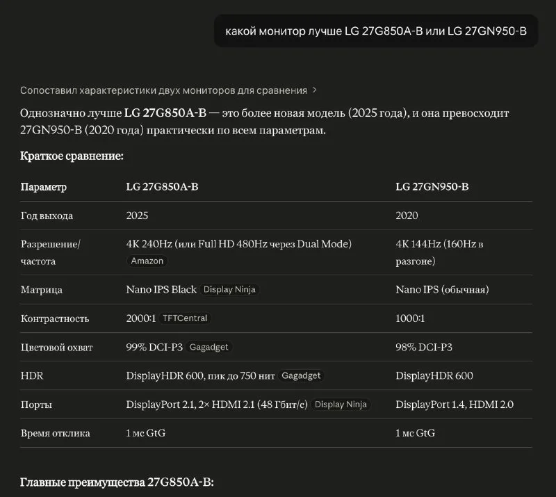The height and width of the screenshot is (497, 556).
Task: Click the 'Однозначно лучше LG 27G850A-B' paragraph
Action: tap(265, 122)
